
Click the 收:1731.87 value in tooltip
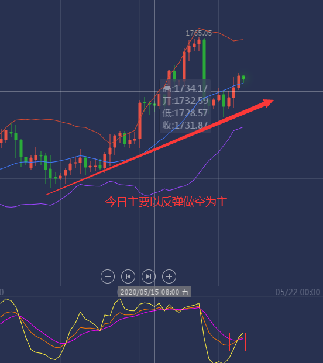click(185, 125)
